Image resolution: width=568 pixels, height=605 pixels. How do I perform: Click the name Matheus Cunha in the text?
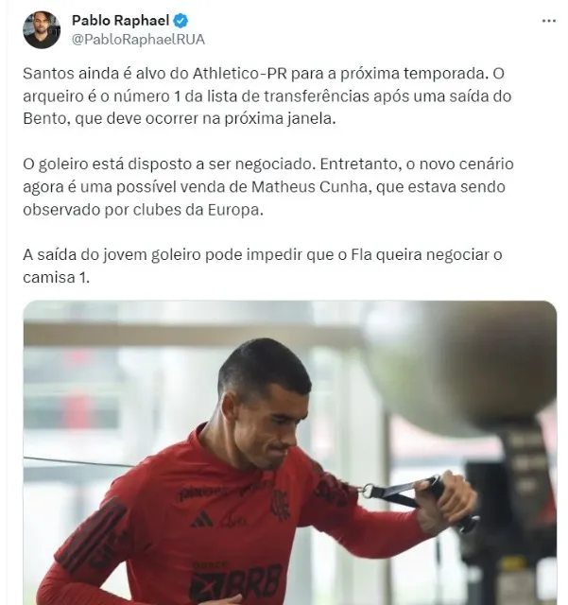tap(311, 187)
